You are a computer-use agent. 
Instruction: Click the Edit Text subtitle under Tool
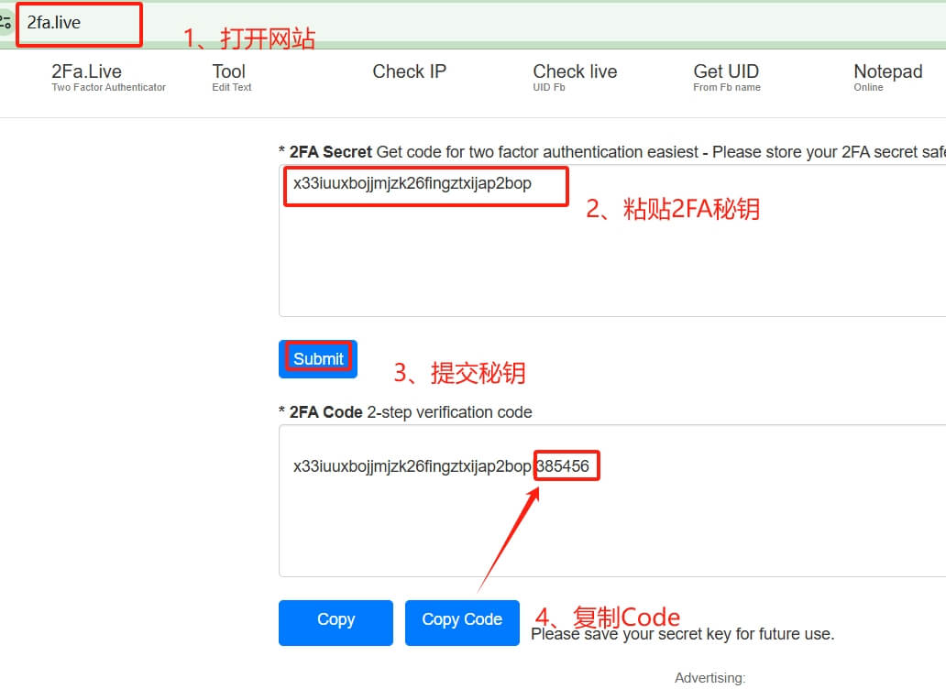(230, 87)
